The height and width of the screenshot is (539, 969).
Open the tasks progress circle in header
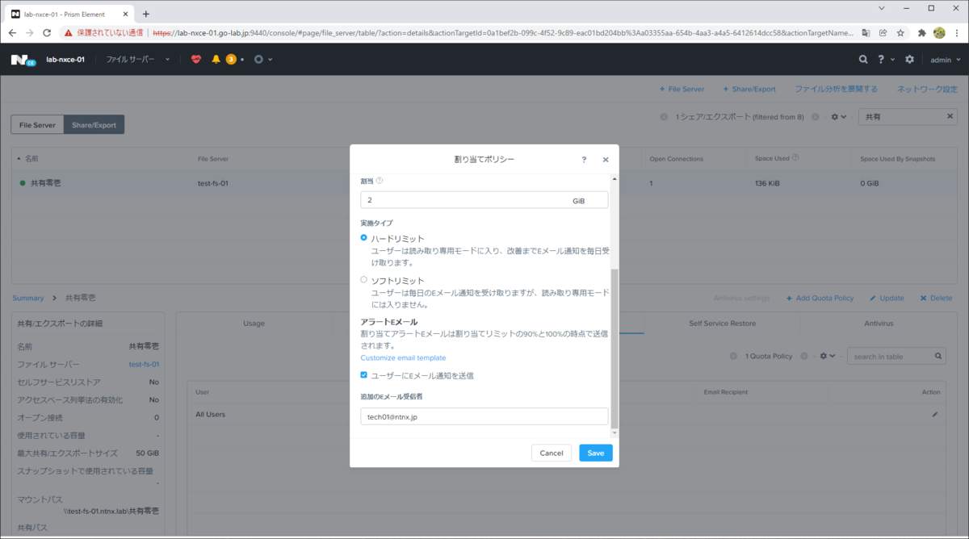click(x=258, y=58)
